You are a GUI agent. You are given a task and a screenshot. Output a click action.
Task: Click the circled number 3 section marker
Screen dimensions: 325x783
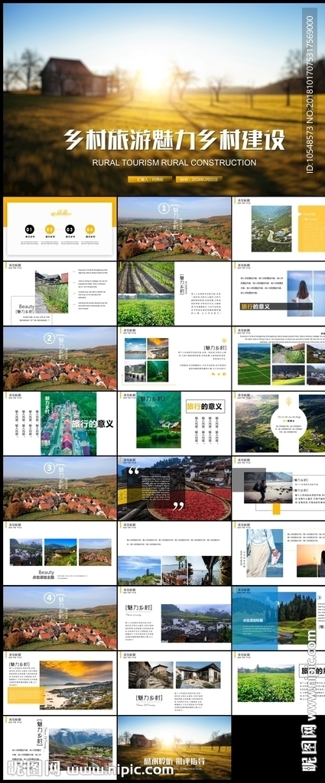[49, 469]
